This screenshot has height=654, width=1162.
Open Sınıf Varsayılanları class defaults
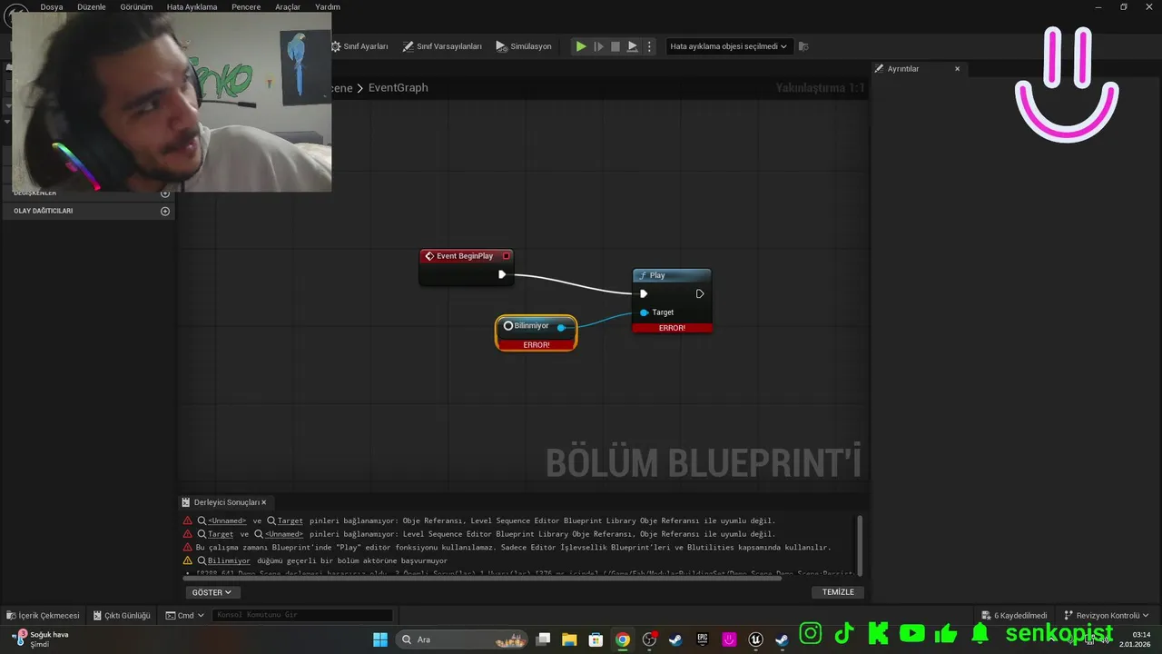tap(443, 46)
